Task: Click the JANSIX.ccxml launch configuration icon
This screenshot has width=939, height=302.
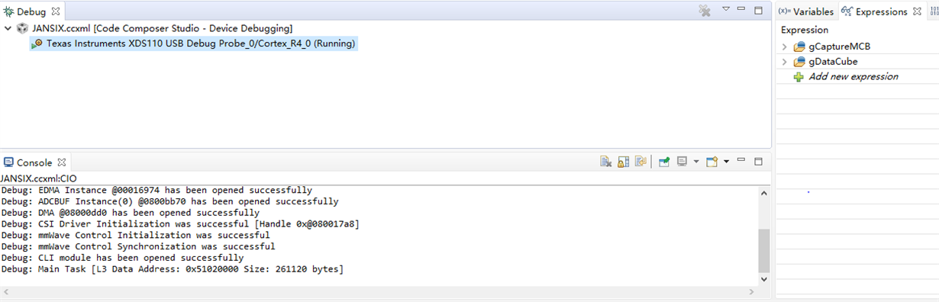Action: 22,28
